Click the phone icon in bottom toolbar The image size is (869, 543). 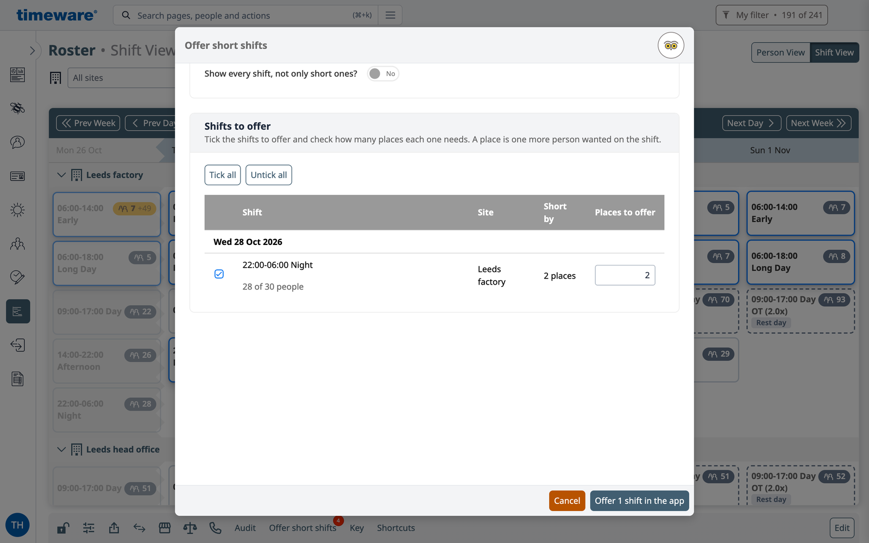(x=216, y=528)
